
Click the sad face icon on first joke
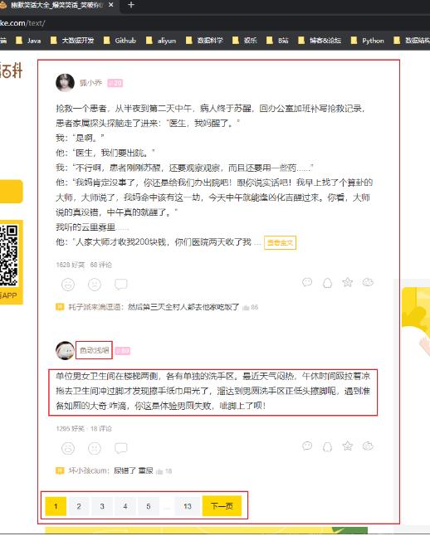[95, 284]
